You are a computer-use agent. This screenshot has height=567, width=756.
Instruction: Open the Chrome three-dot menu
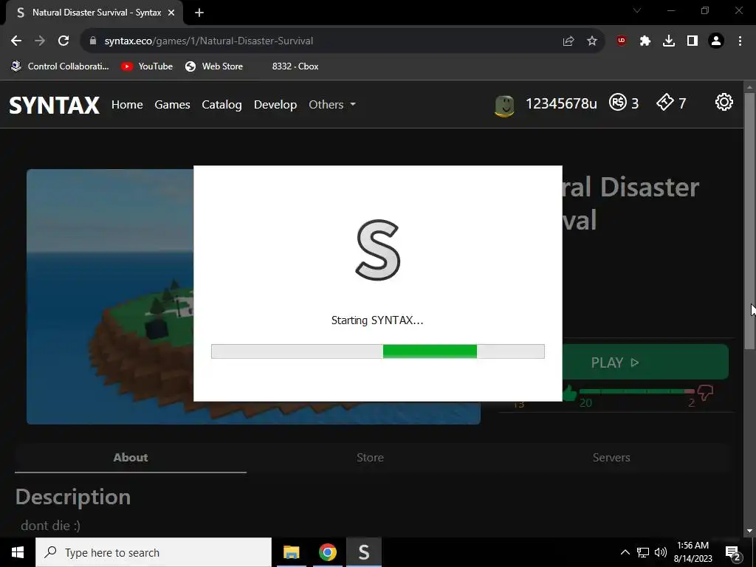(x=740, y=41)
